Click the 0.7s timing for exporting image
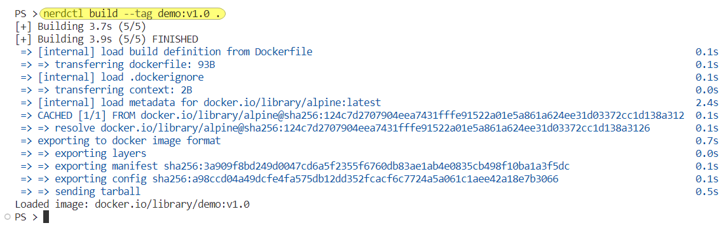This screenshot has width=726, height=230. click(x=706, y=140)
